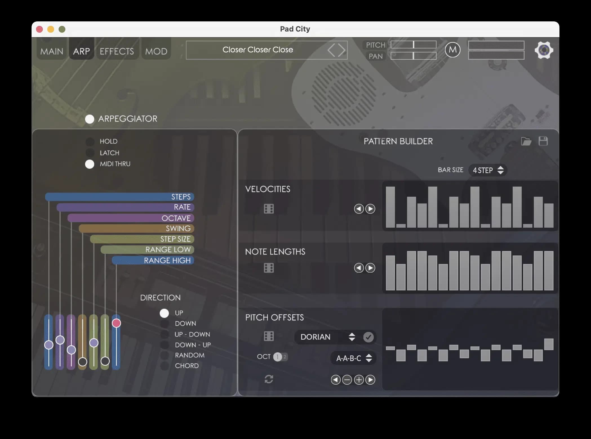Click the save pattern floppy disk icon
The height and width of the screenshot is (439, 591).
pyautogui.click(x=543, y=141)
